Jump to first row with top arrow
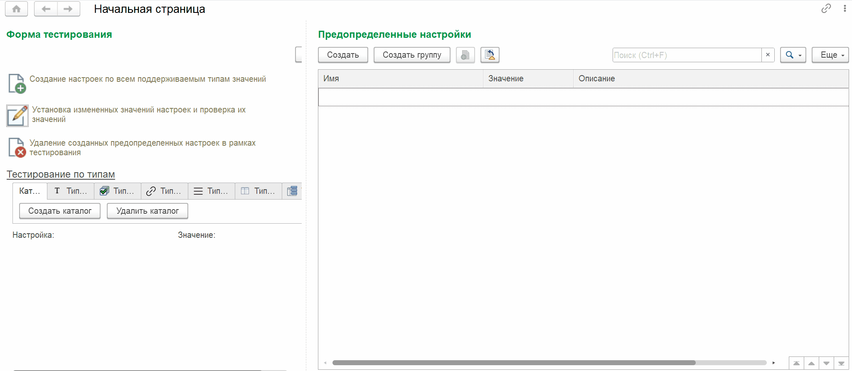852x371 pixels. pyautogui.click(x=796, y=363)
